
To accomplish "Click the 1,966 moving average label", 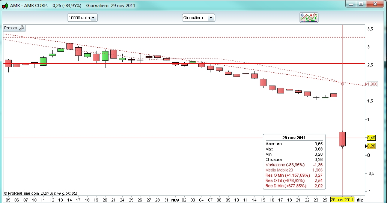I will tap(372, 84).
